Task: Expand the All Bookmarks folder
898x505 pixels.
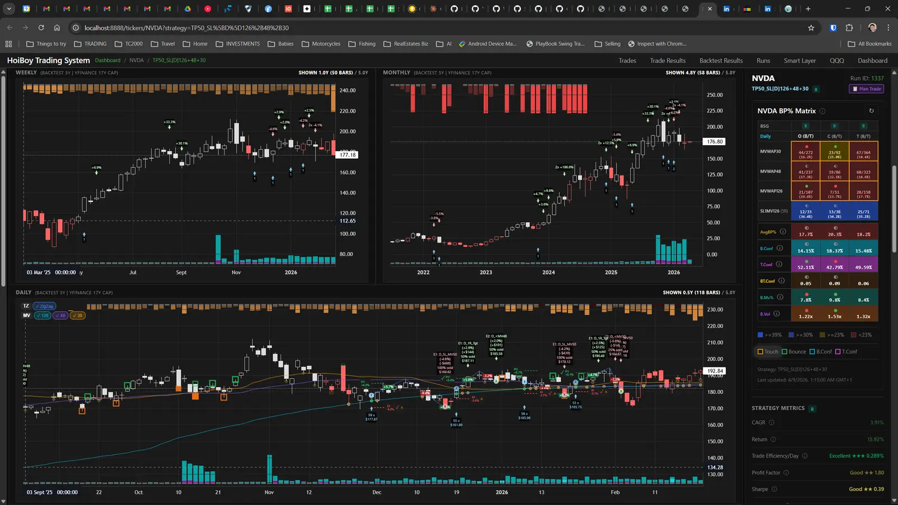Action: pyautogui.click(x=869, y=44)
